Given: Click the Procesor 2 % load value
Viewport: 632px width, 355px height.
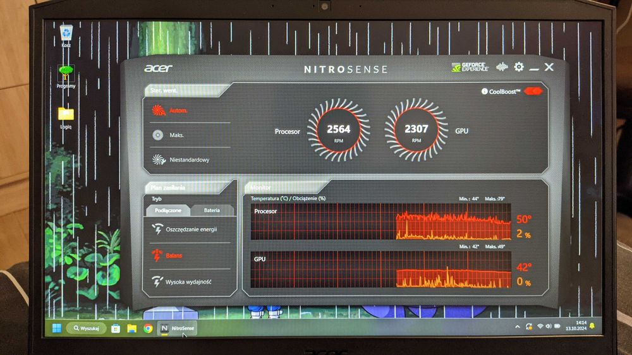Looking at the screenshot, I should [523, 234].
